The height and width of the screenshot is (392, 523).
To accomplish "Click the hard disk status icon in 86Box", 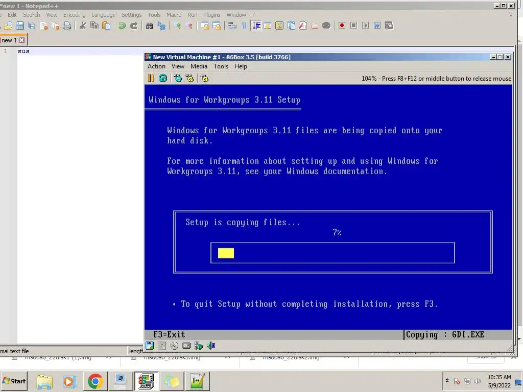I will [x=186, y=346].
